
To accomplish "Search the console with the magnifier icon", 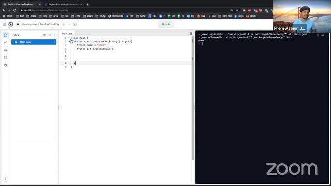I will pyautogui.click(x=318, y=36).
